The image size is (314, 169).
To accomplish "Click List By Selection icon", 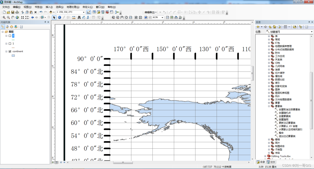I will click(16, 27).
